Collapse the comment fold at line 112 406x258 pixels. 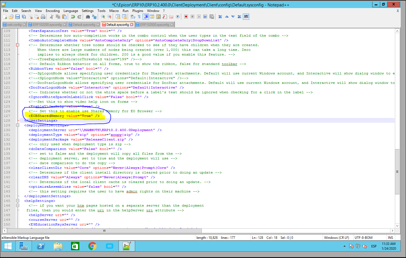[17, 45]
